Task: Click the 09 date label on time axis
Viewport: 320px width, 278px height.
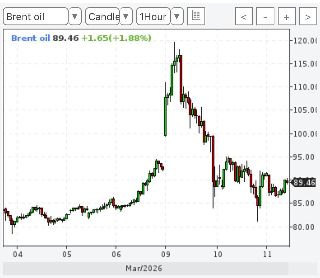Action: pyautogui.click(x=165, y=254)
